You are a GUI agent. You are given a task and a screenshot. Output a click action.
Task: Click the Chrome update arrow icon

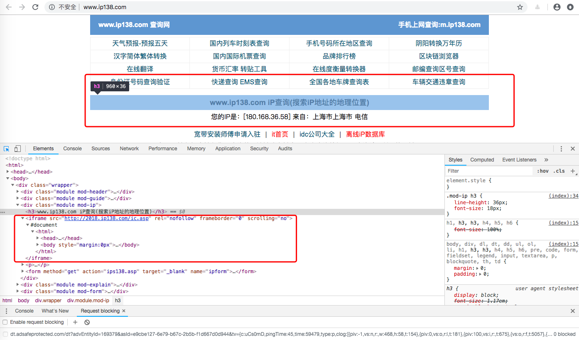click(570, 7)
